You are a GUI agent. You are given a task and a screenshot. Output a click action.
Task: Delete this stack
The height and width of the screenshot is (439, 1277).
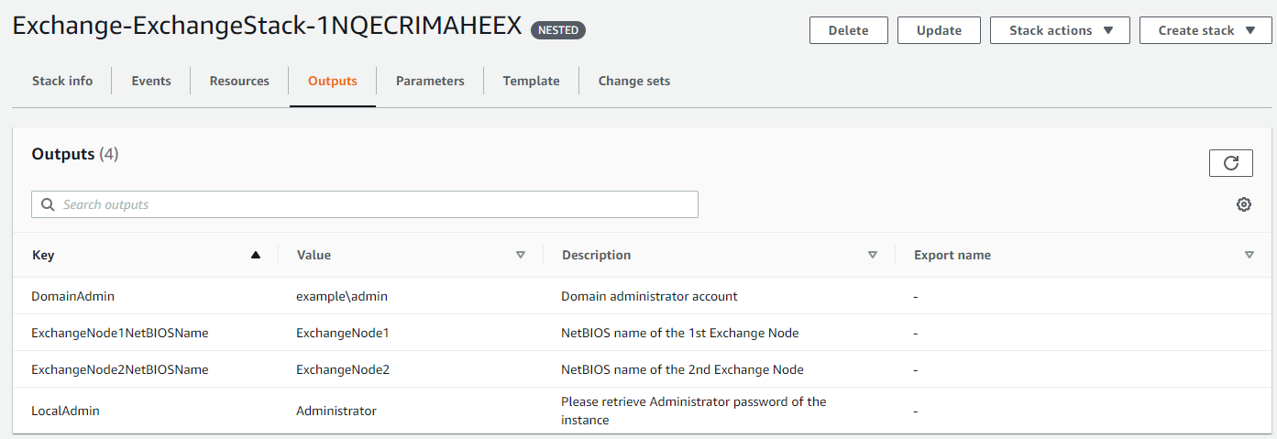(x=849, y=30)
